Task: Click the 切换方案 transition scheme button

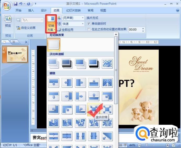Action: pyautogui.click(x=51, y=24)
